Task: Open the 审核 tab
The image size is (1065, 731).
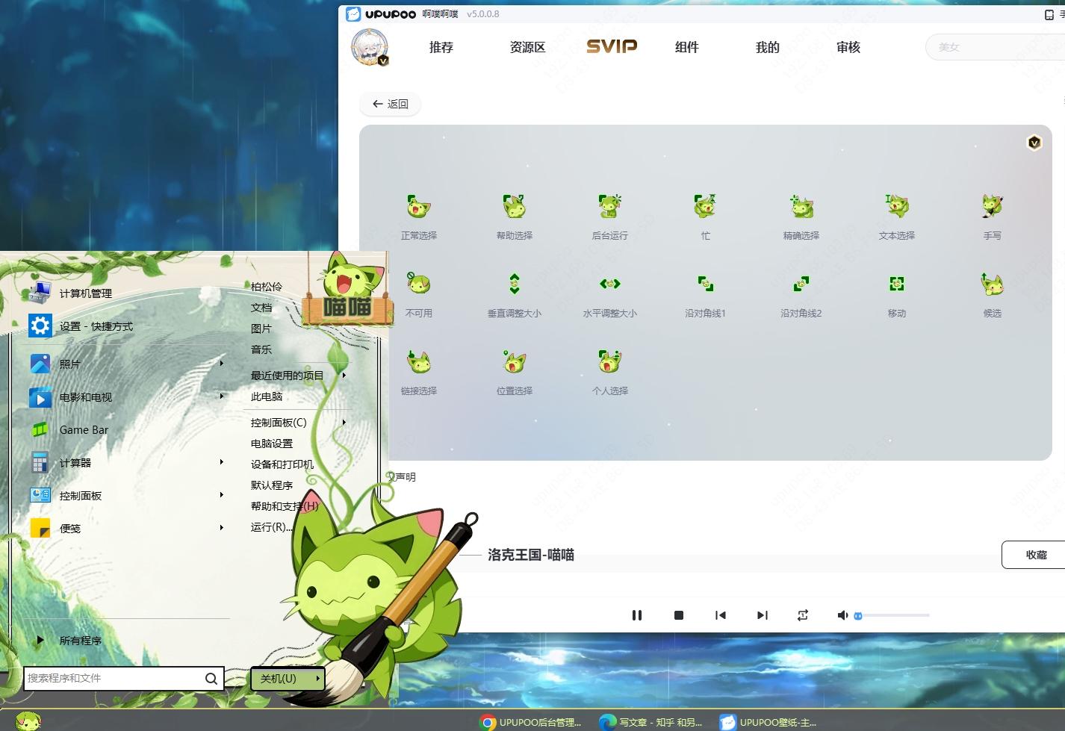Action: point(848,47)
